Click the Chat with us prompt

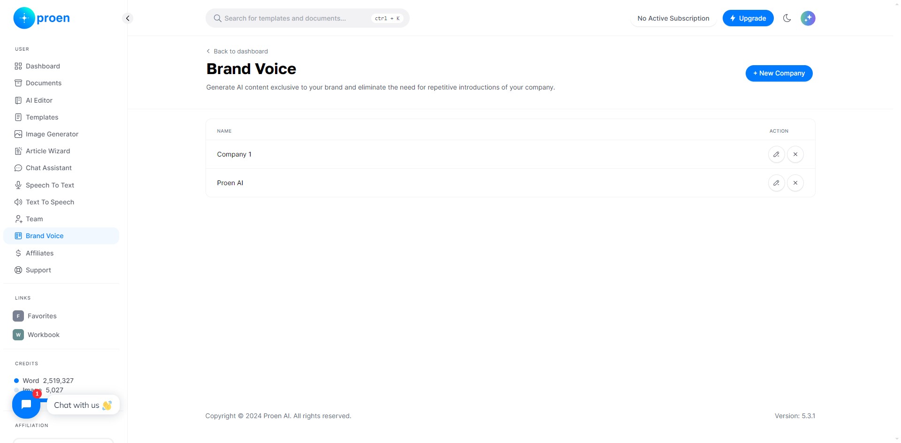83,405
